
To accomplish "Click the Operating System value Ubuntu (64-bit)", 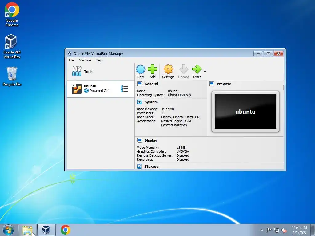I will tap(179, 95).
